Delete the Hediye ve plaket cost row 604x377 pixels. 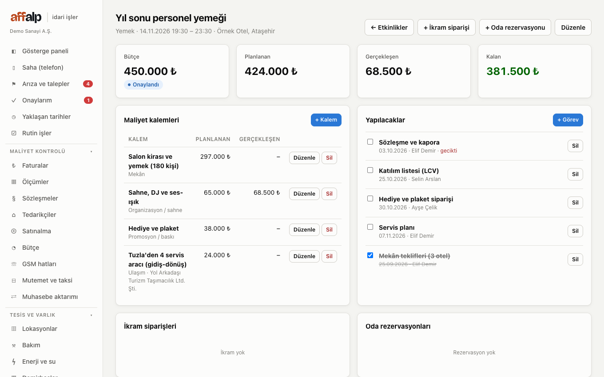click(329, 229)
